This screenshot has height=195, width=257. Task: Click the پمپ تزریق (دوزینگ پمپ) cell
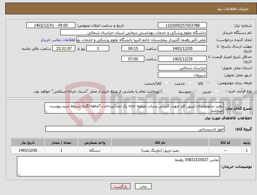(x=160, y=150)
